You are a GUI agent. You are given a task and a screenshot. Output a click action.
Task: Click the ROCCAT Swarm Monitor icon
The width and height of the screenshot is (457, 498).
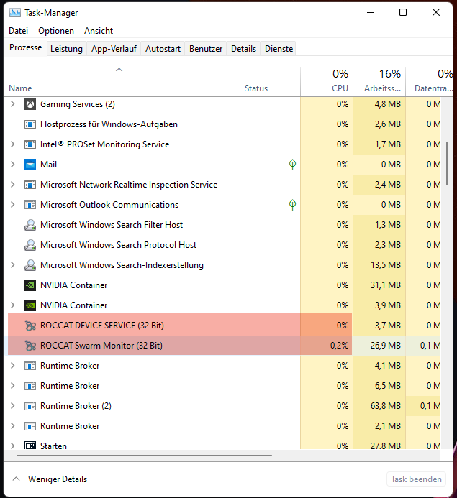[x=30, y=346]
